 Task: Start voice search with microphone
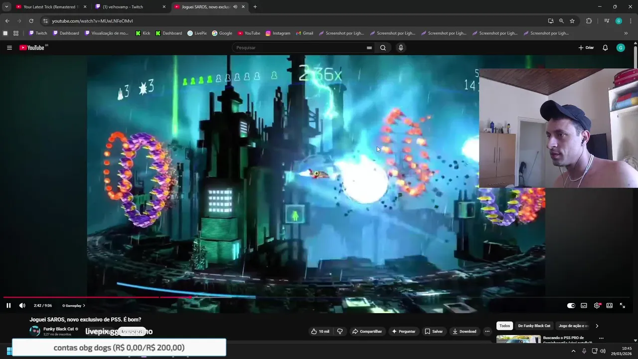(401, 48)
